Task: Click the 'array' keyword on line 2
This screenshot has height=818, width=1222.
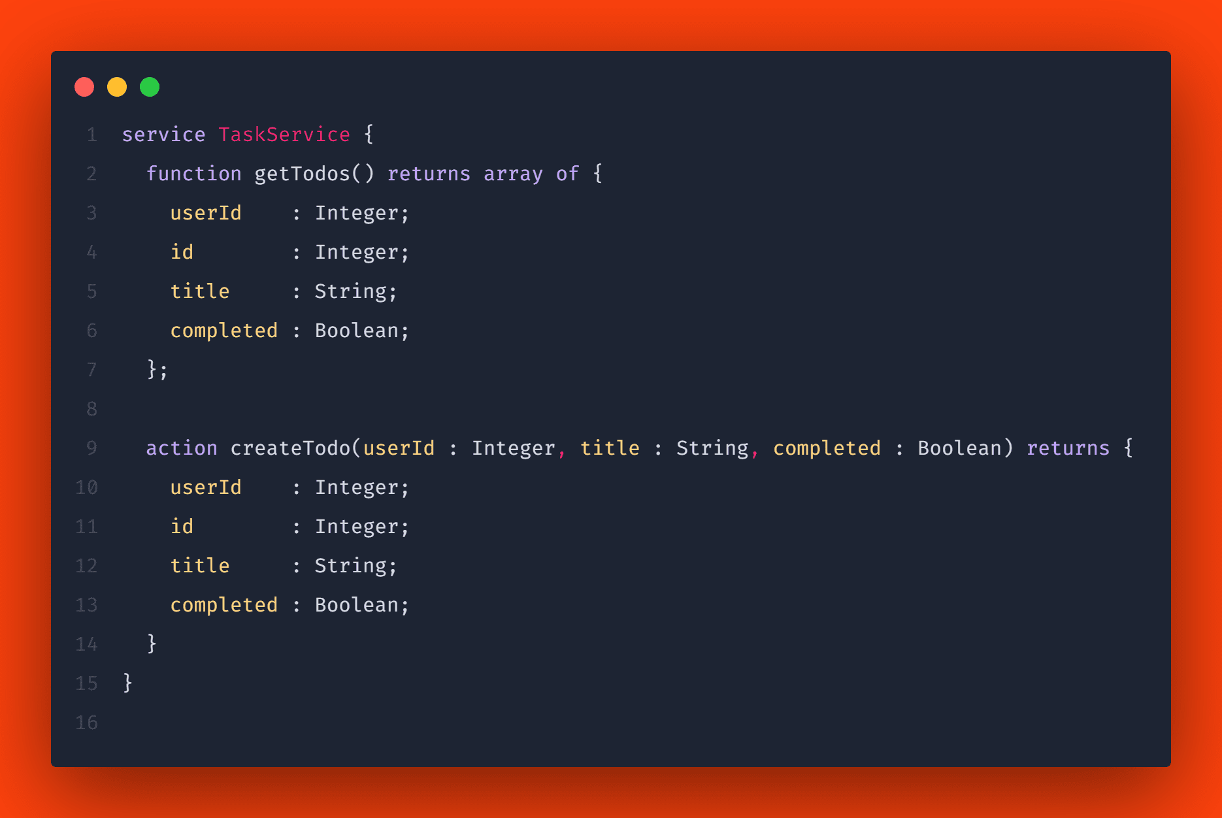Action: (513, 174)
